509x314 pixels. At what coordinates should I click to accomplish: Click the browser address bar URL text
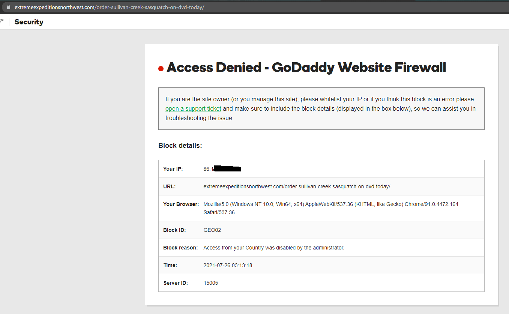point(109,7)
